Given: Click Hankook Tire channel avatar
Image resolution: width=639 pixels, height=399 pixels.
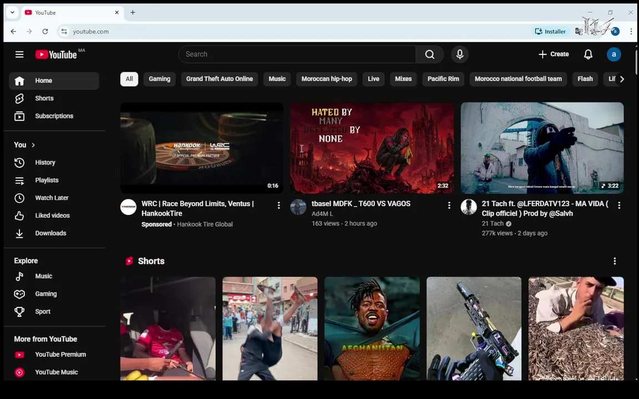Looking at the screenshot, I should (x=128, y=207).
